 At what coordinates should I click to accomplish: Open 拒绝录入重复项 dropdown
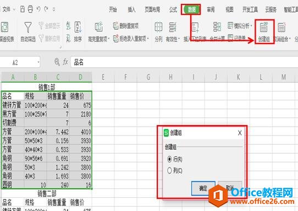(131, 39)
